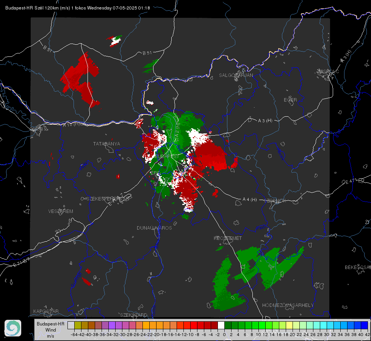Choose the dark green legend swatch between 0 and 2
Image resolution: width=371 pixels, height=341 pixels.
[x=228, y=325]
